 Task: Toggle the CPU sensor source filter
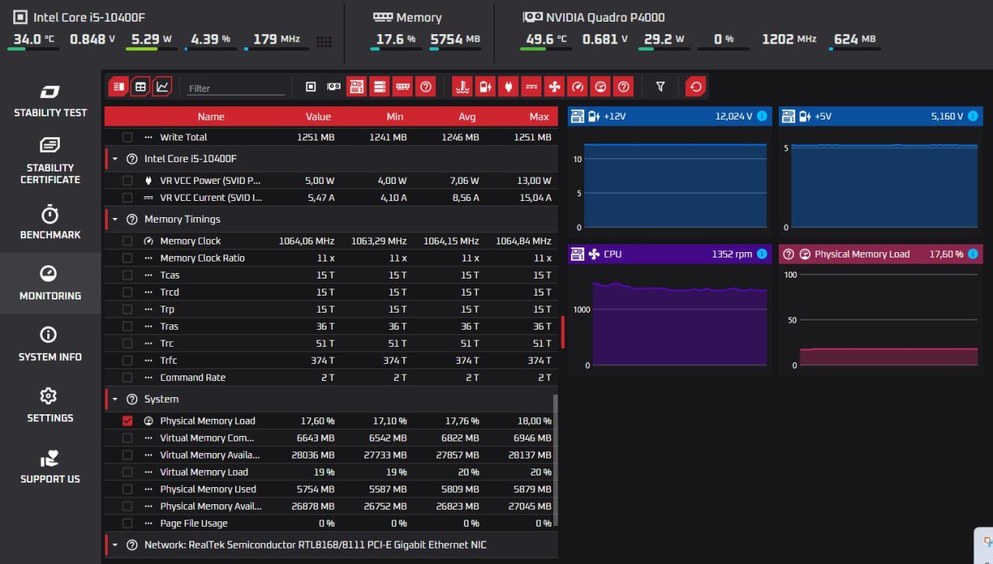311,87
